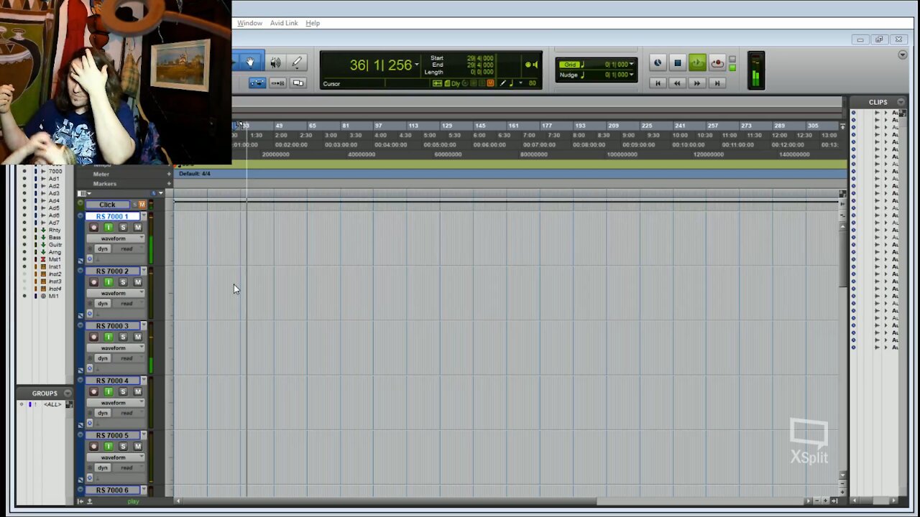The image size is (920, 517).
Task: Select Mst1 in the track list
Action: pos(55,259)
